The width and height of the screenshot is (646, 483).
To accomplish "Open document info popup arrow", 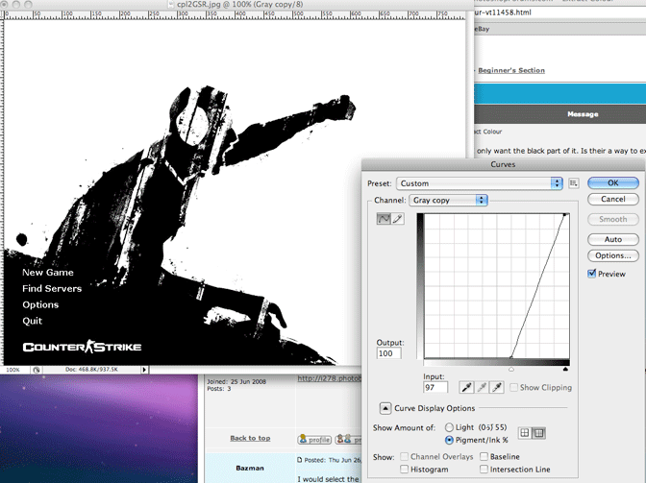I will [144, 370].
